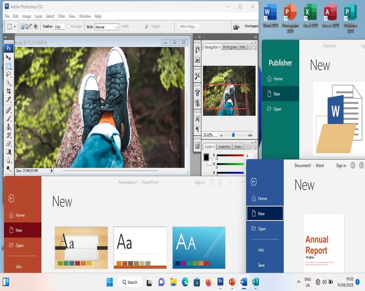
Task: Expand the Doc size status arrow
Action: [x=52, y=171]
